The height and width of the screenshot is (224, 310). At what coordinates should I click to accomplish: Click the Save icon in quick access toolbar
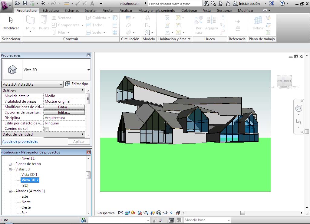[25, 3]
